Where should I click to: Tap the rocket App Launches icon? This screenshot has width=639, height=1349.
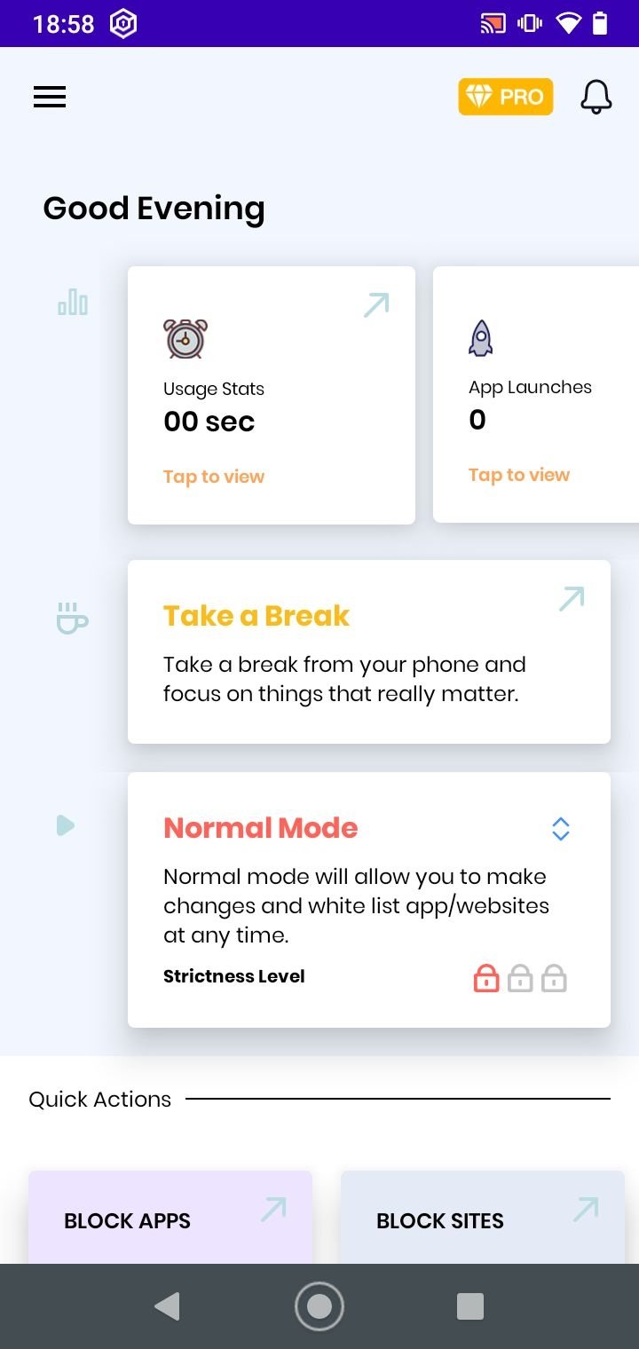tap(480, 338)
